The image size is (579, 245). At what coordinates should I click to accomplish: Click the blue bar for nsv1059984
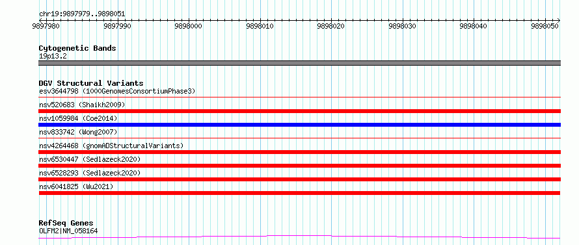[299, 125]
